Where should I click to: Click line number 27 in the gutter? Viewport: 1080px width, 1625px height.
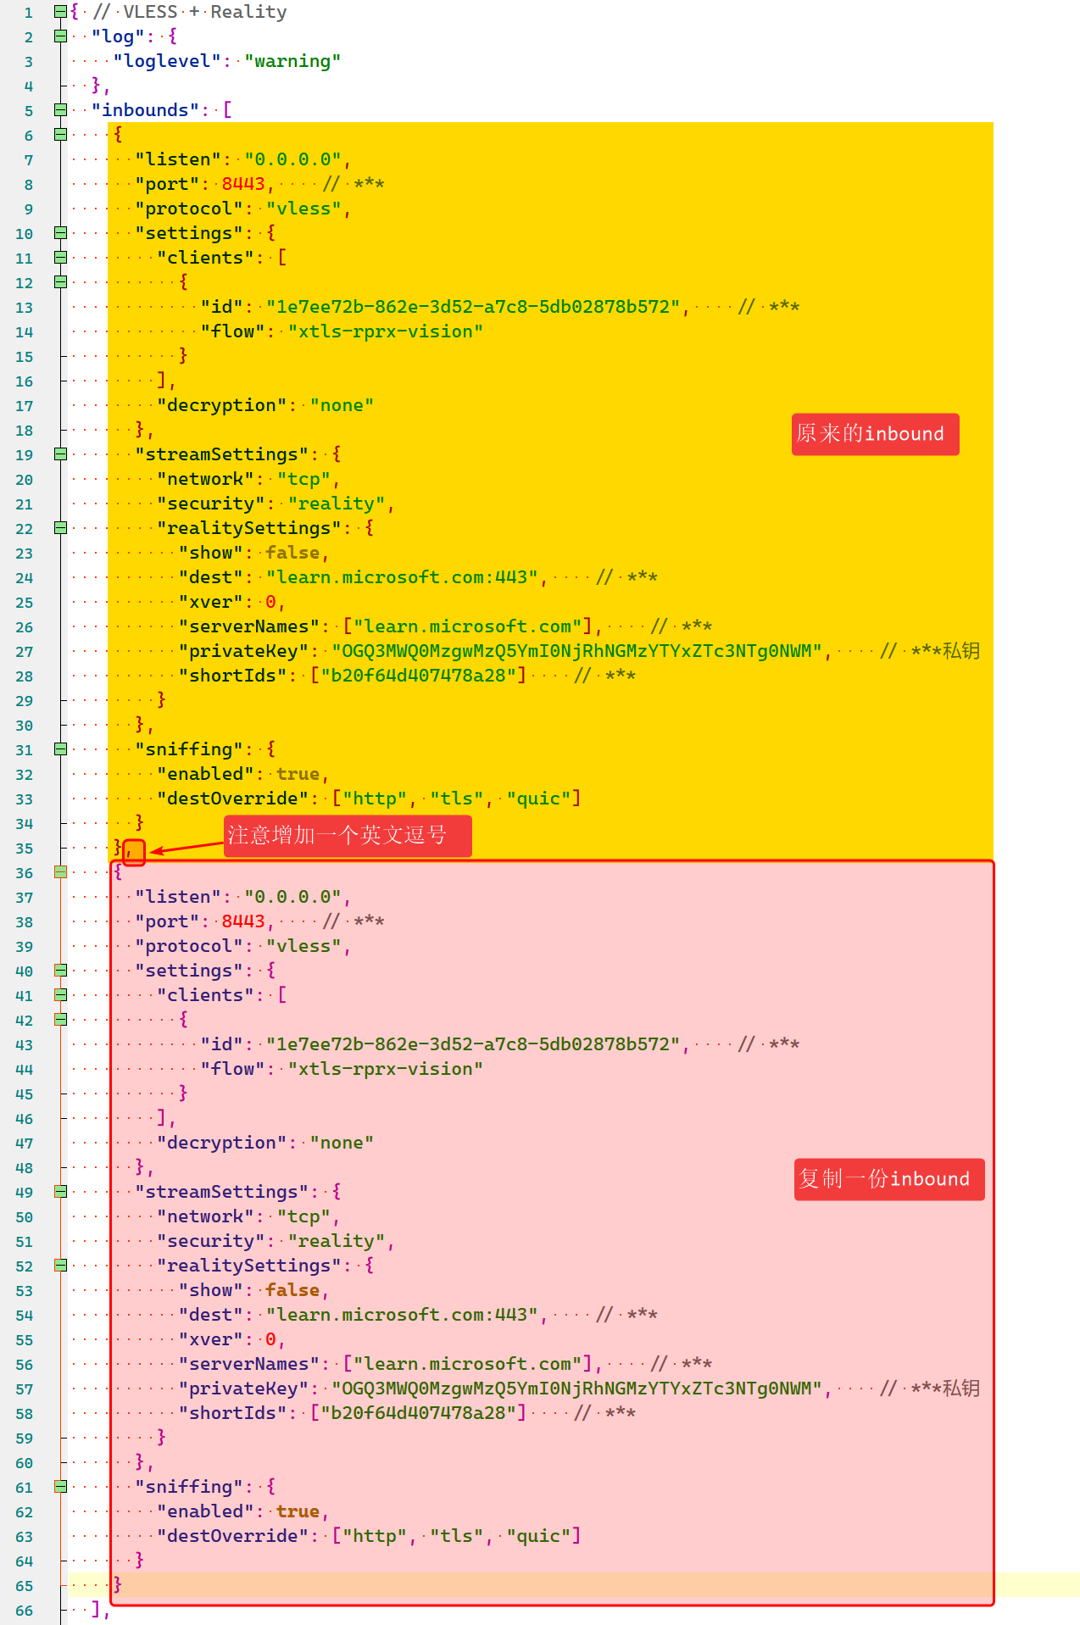pyautogui.click(x=25, y=652)
